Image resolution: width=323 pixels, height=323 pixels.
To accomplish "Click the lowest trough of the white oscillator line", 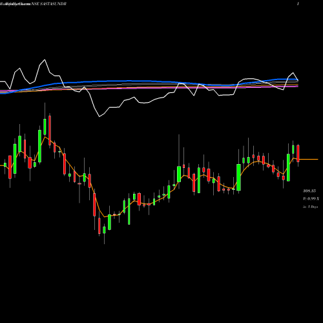I will tap(99, 116).
